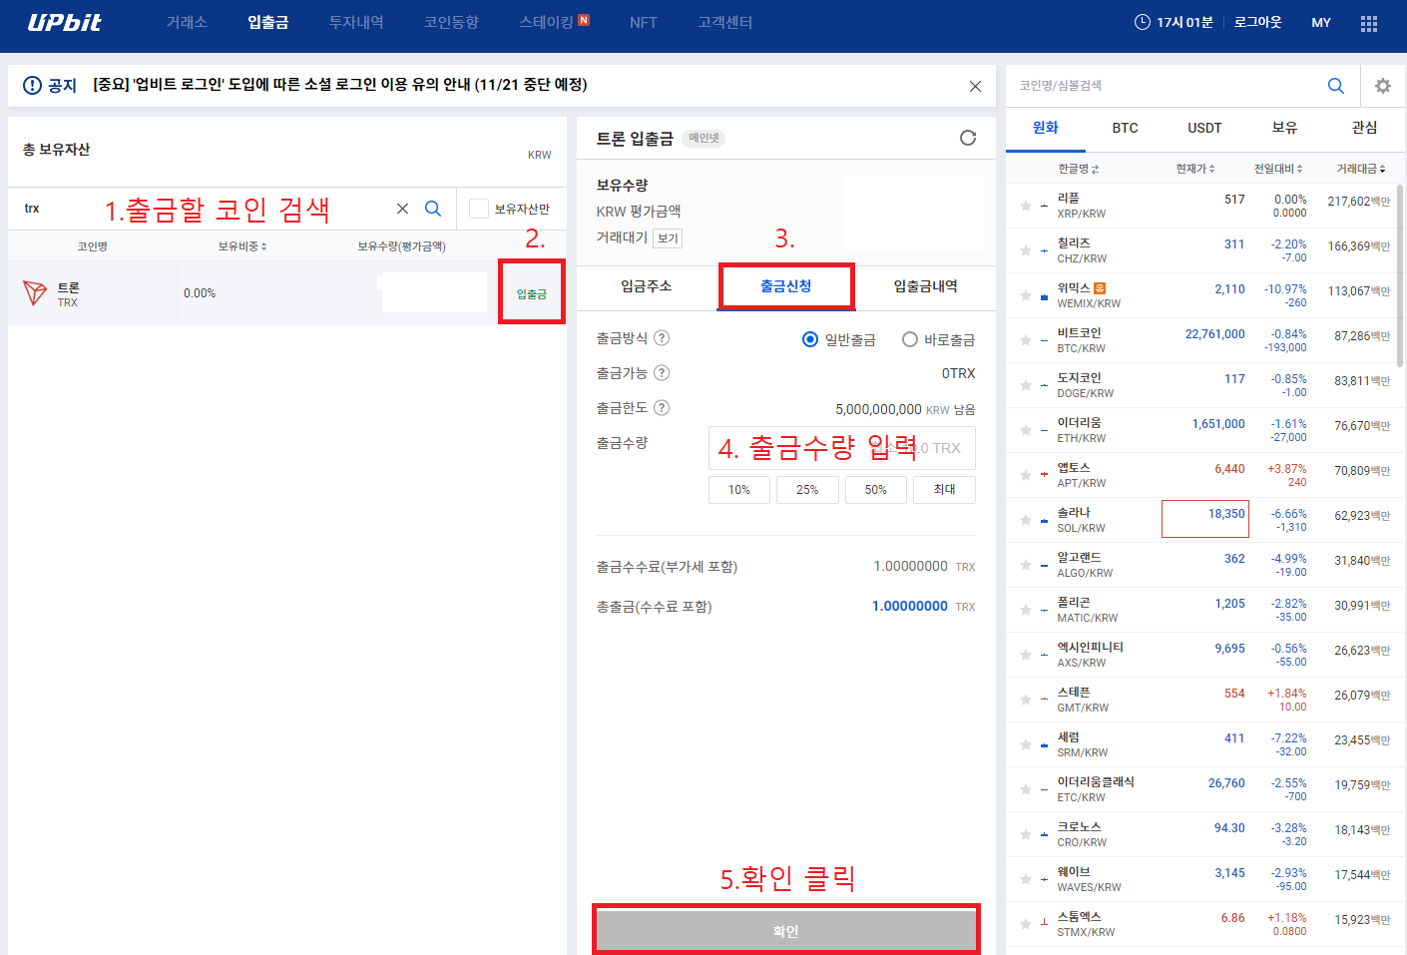1407x955 pixels.
Task: Focus the 코인명/심볼검색 search field
Action: pyautogui.click(x=1165, y=86)
